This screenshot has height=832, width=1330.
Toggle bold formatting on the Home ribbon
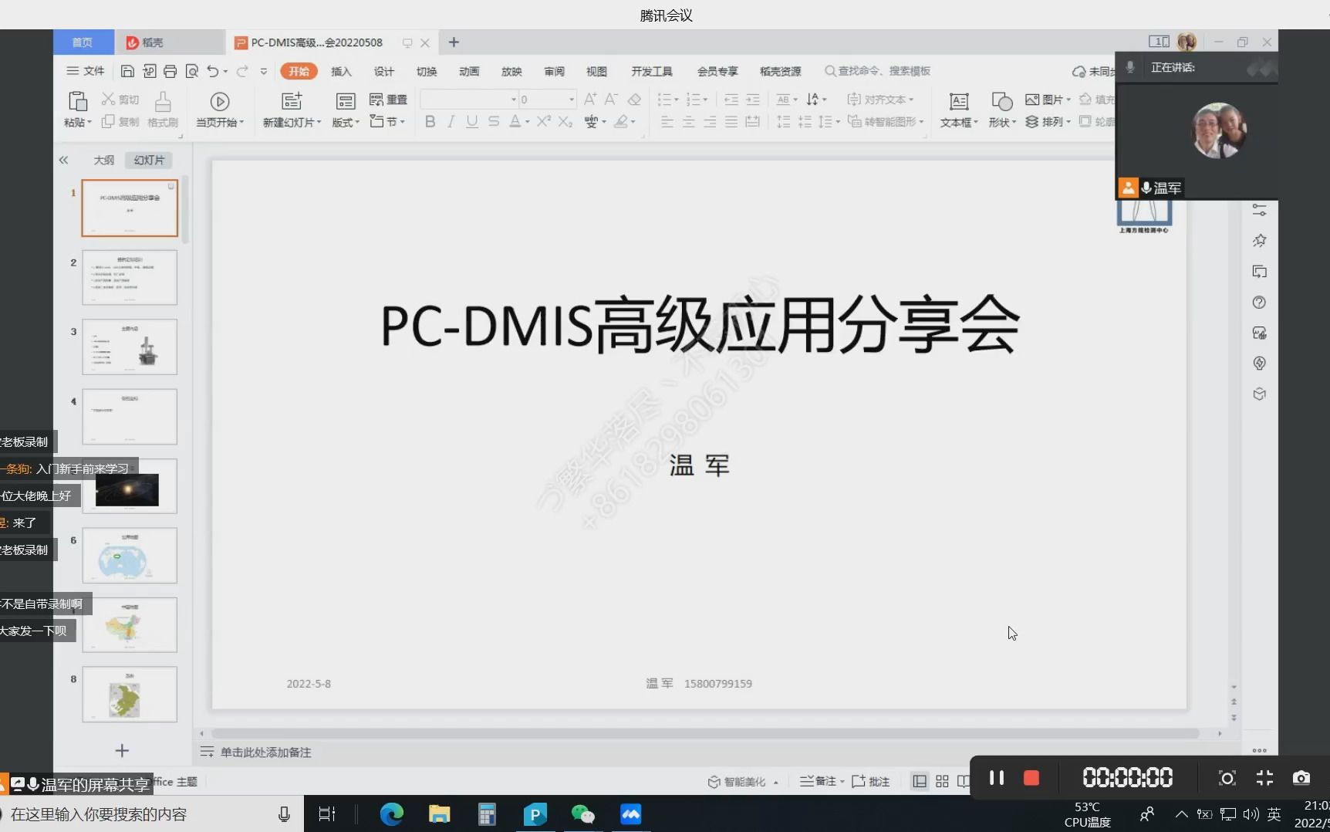(430, 121)
